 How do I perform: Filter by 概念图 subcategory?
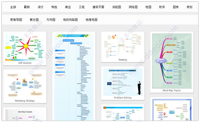(x=34, y=20)
